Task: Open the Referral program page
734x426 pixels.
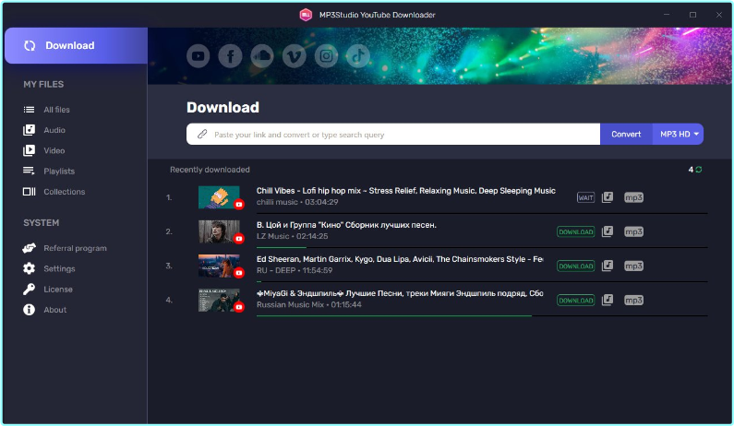Action: pos(75,248)
